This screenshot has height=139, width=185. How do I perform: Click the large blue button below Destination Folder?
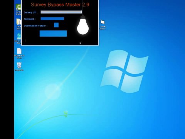pyautogui.click(x=53, y=34)
